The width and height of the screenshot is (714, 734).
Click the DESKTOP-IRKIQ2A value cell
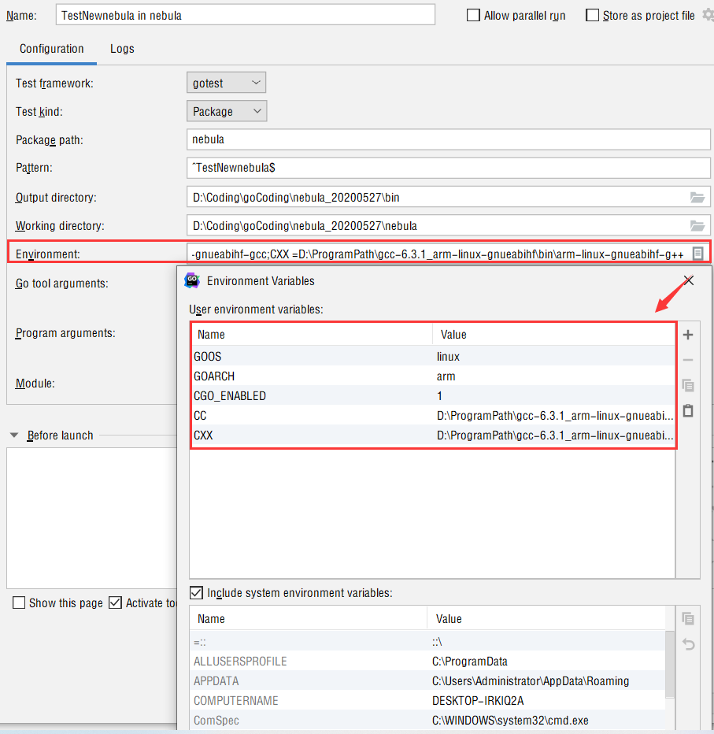546,700
